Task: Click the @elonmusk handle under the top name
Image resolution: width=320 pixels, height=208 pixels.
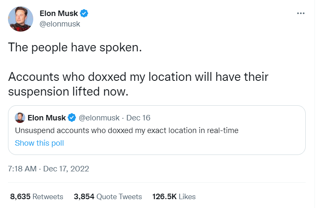Action: (59, 24)
